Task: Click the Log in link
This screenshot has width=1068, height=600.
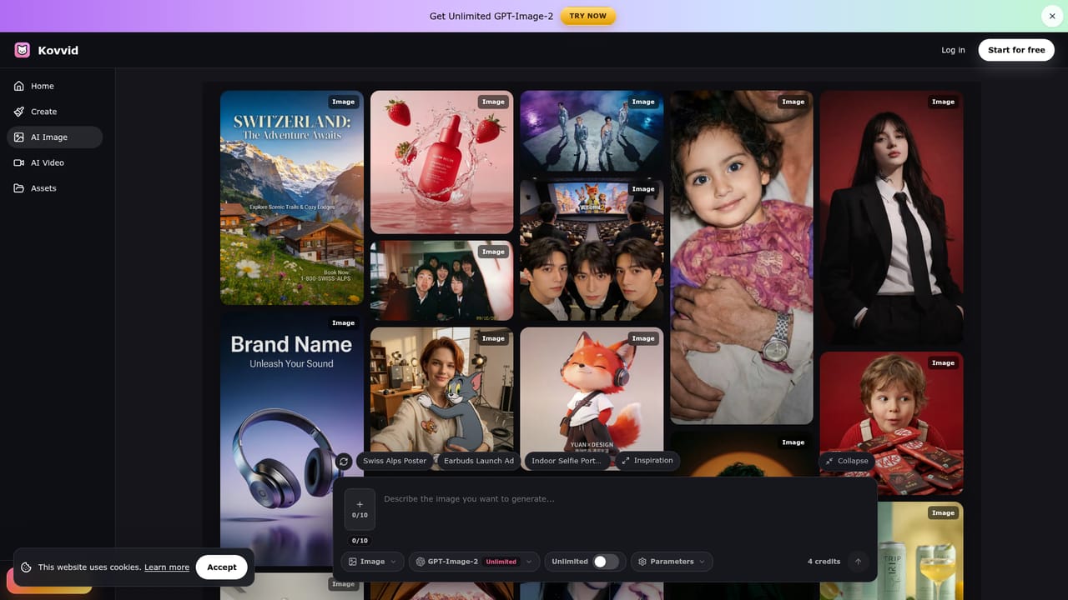Action: point(953,50)
